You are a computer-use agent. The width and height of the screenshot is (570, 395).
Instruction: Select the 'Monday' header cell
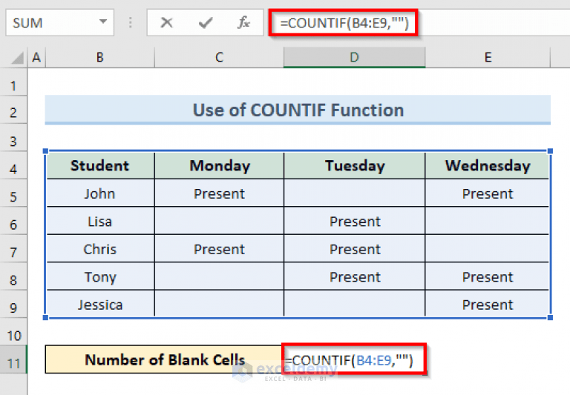(219, 165)
